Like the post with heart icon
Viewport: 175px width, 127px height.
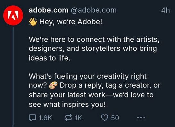[x=104, y=118]
